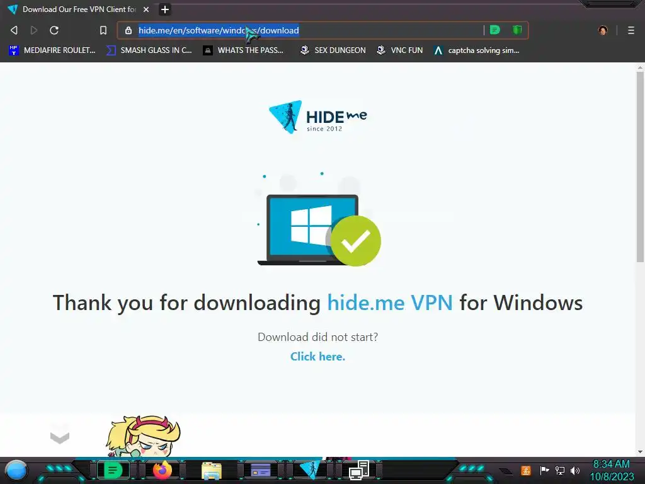Image resolution: width=645 pixels, height=484 pixels.
Task: Open a new browser tab
Action: (x=165, y=9)
